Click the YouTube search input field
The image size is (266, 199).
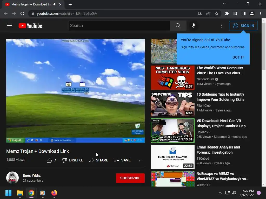pyautogui.click(x=119, y=26)
